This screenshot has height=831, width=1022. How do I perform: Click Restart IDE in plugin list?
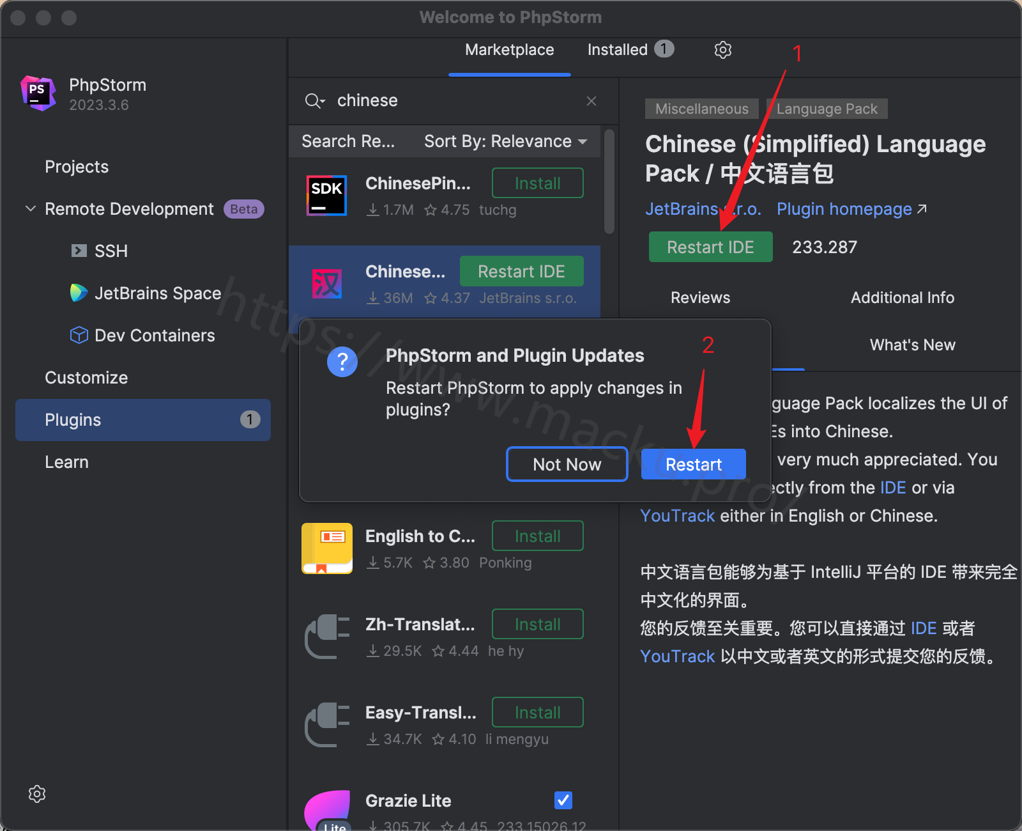(x=521, y=272)
